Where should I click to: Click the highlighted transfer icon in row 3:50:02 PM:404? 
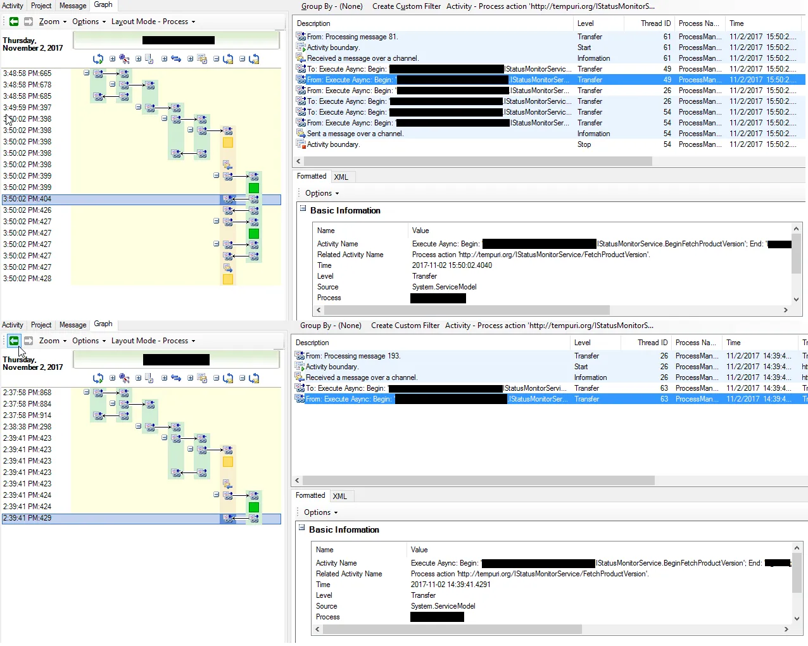click(228, 199)
